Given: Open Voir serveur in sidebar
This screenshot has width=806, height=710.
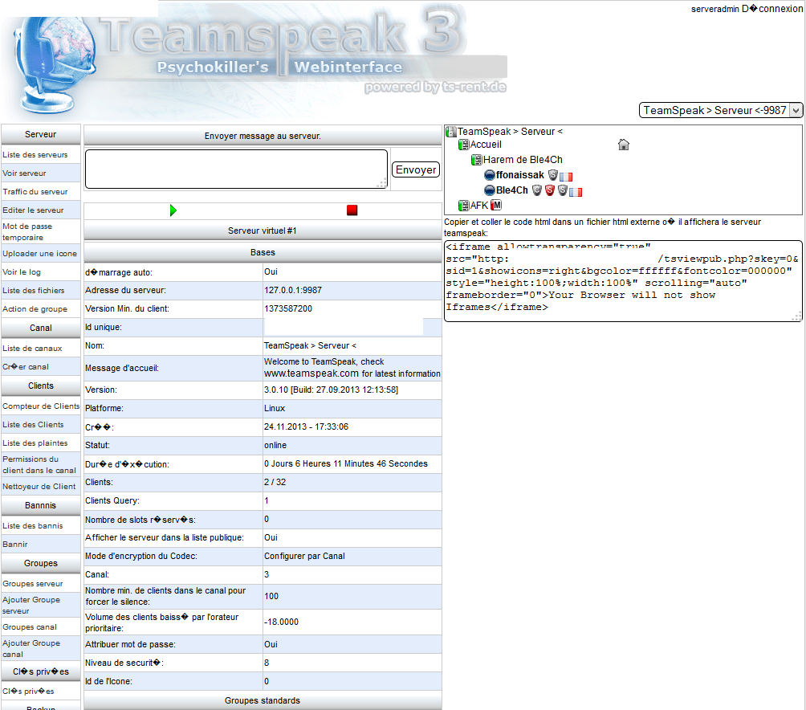Looking at the screenshot, I should (x=24, y=173).
